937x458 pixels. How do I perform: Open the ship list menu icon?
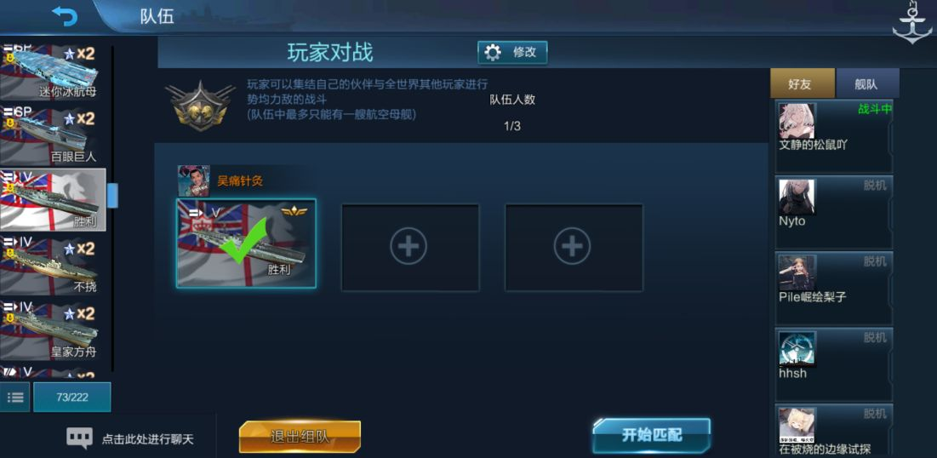coord(15,397)
